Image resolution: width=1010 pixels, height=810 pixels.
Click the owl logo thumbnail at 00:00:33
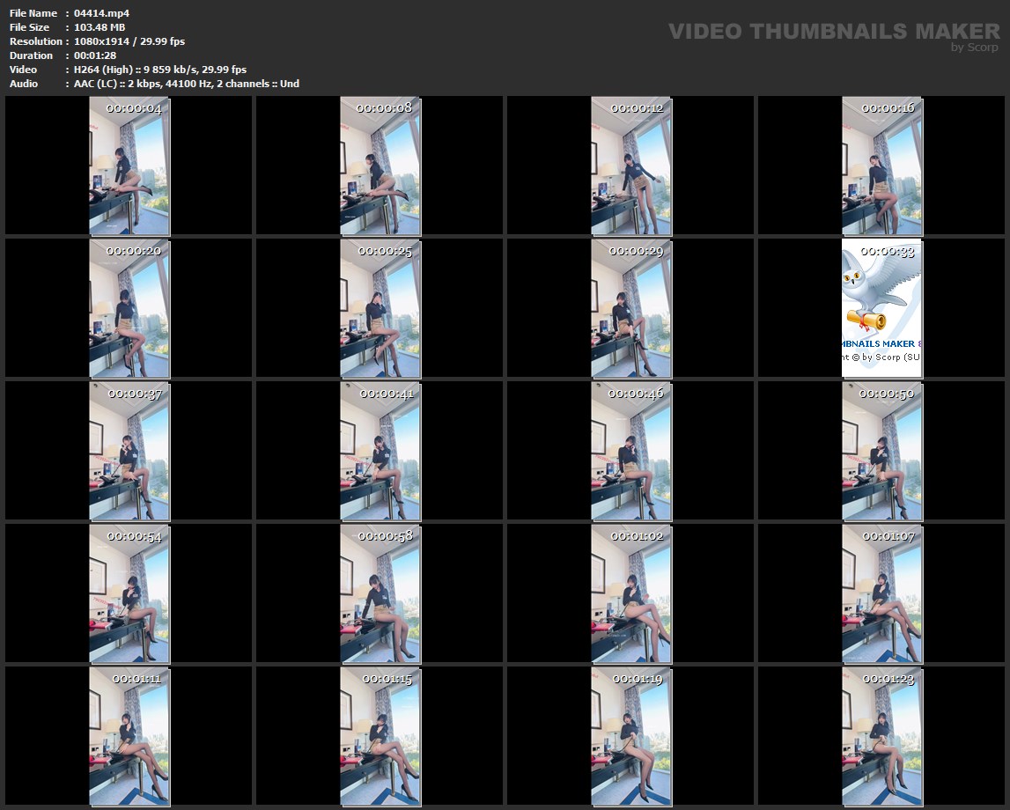(881, 308)
